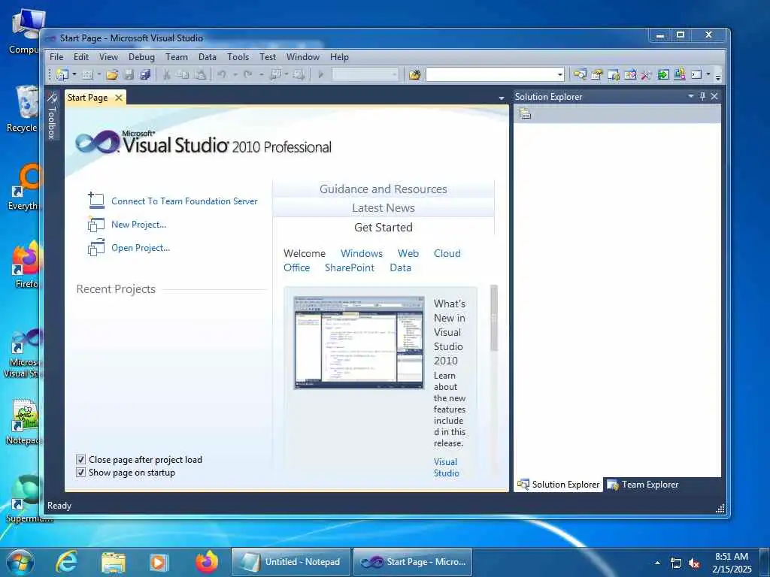Click the What's New Visual Studio thumbnail
The width and height of the screenshot is (770, 577).
359,343
